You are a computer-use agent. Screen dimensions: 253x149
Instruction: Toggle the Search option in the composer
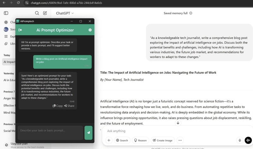122,140
